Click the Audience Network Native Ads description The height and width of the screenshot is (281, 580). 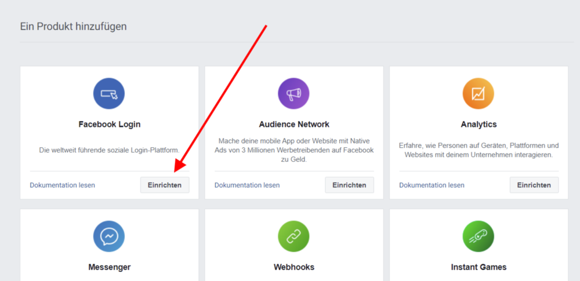click(x=294, y=151)
